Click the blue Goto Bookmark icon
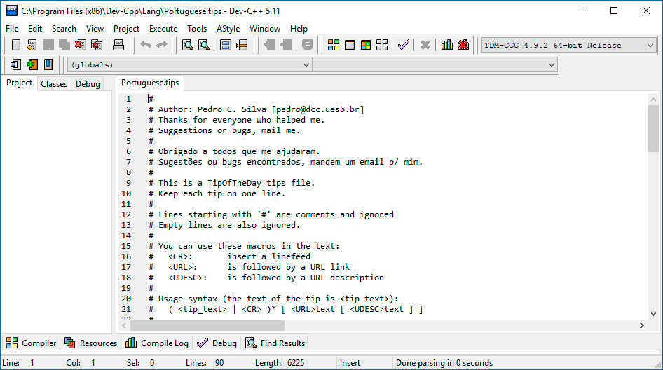 [x=48, y=64]
